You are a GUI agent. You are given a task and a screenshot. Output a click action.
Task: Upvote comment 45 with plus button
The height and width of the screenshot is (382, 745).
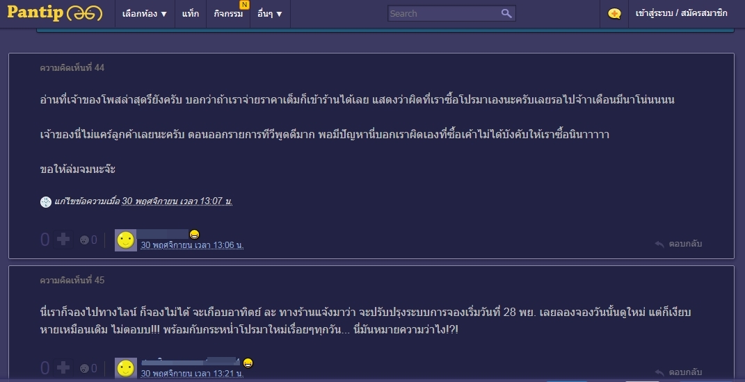pyautogui.click(x=63, y=368)
